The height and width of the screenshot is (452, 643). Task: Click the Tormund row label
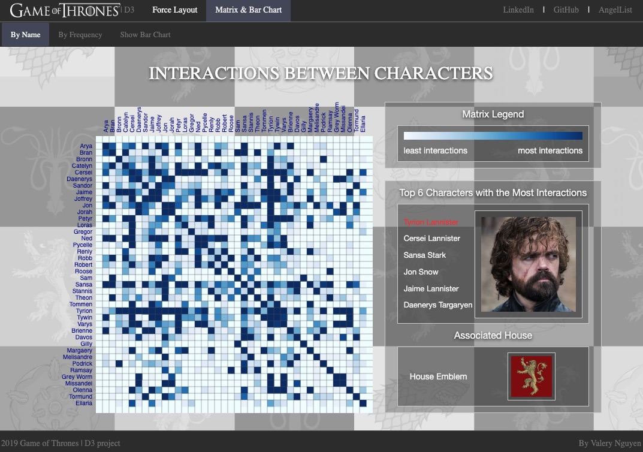coord(81,397)
